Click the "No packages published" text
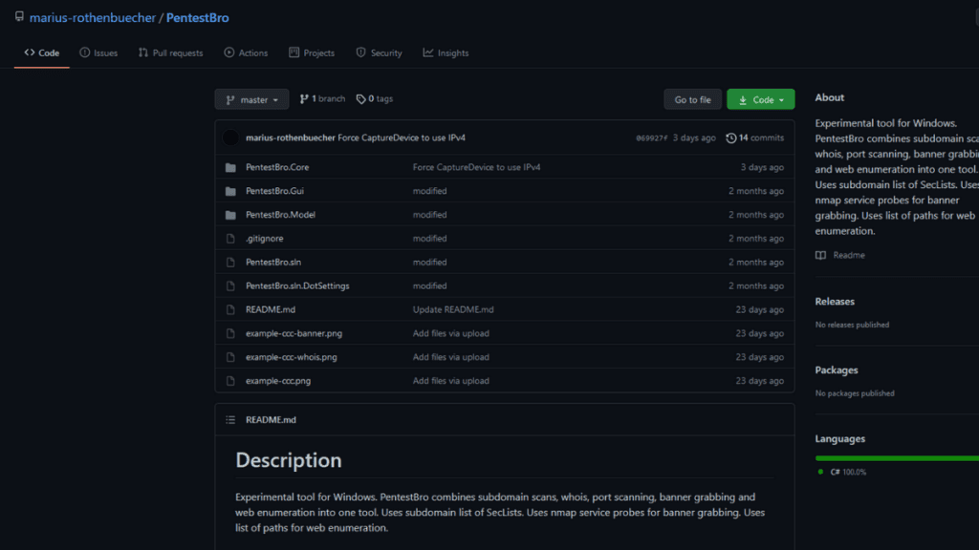 pyautogui.click(x=854, y=393)
